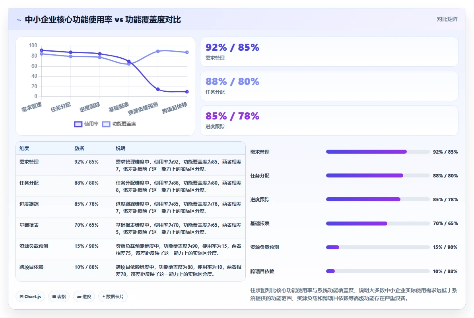
Task: Toggle the 功能覆盖度 legend in chart
Action: [119, 124]
